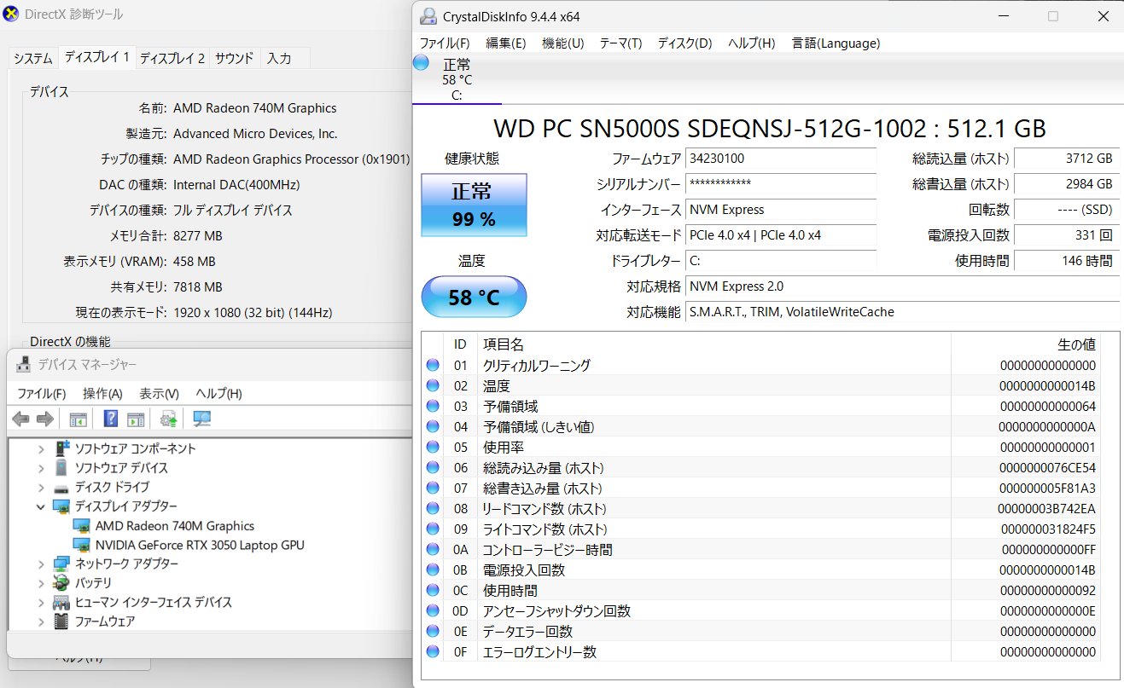Screen dimensions: 1124x688
Task: Click the 項目名 column header
Action: click(x=713, y=344)
